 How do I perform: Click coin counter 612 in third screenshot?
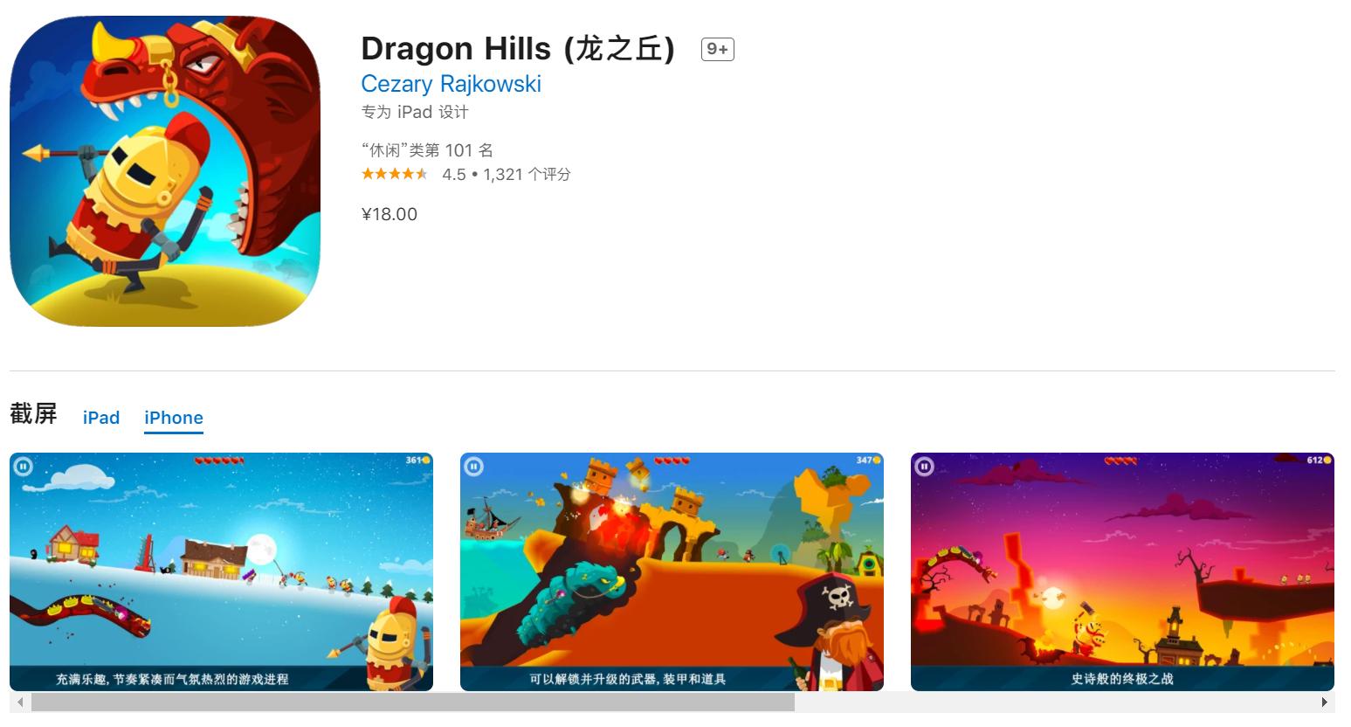click(1320, 460)
